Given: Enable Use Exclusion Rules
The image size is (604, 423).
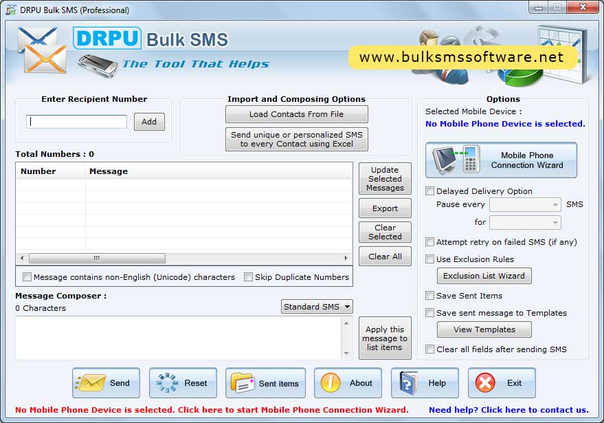Looking at the screenshot, I should [429, 259].
